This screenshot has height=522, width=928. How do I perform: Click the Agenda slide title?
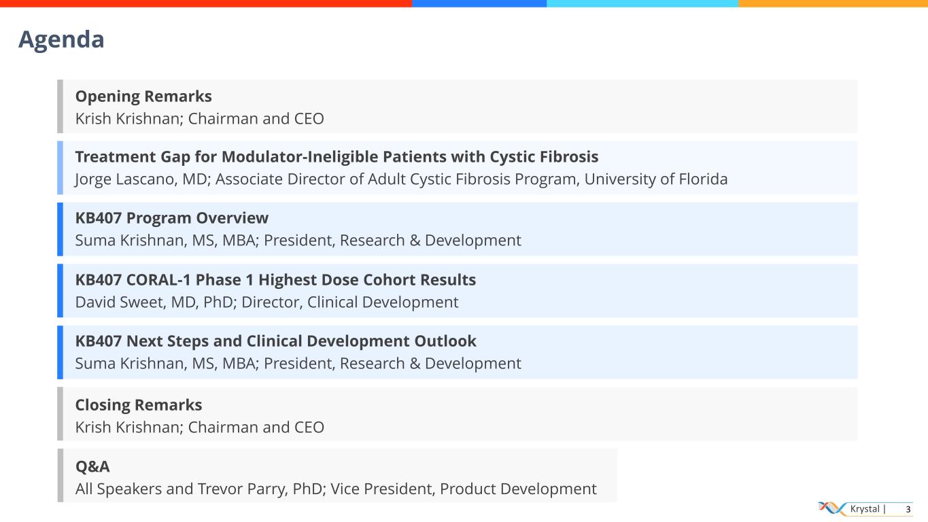[x=61, y=39]
